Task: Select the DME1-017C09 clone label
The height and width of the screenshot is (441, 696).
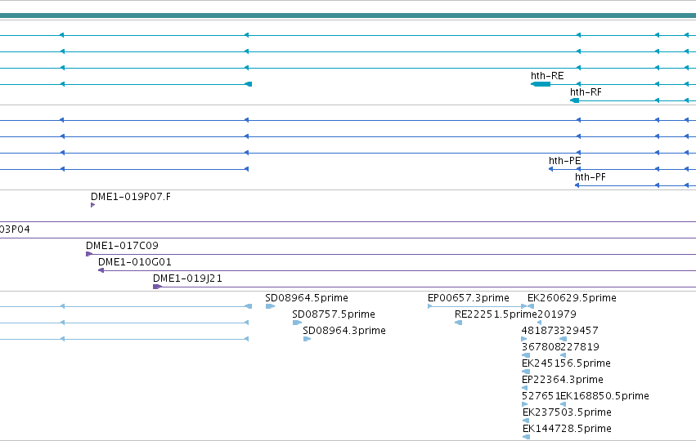Action: point(122,246)
